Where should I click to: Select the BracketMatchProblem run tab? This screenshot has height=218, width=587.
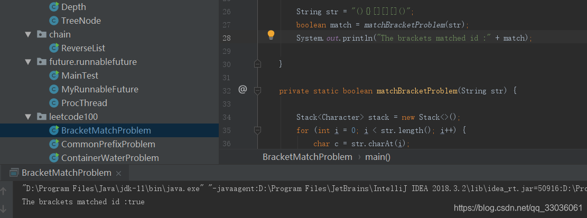66,173
